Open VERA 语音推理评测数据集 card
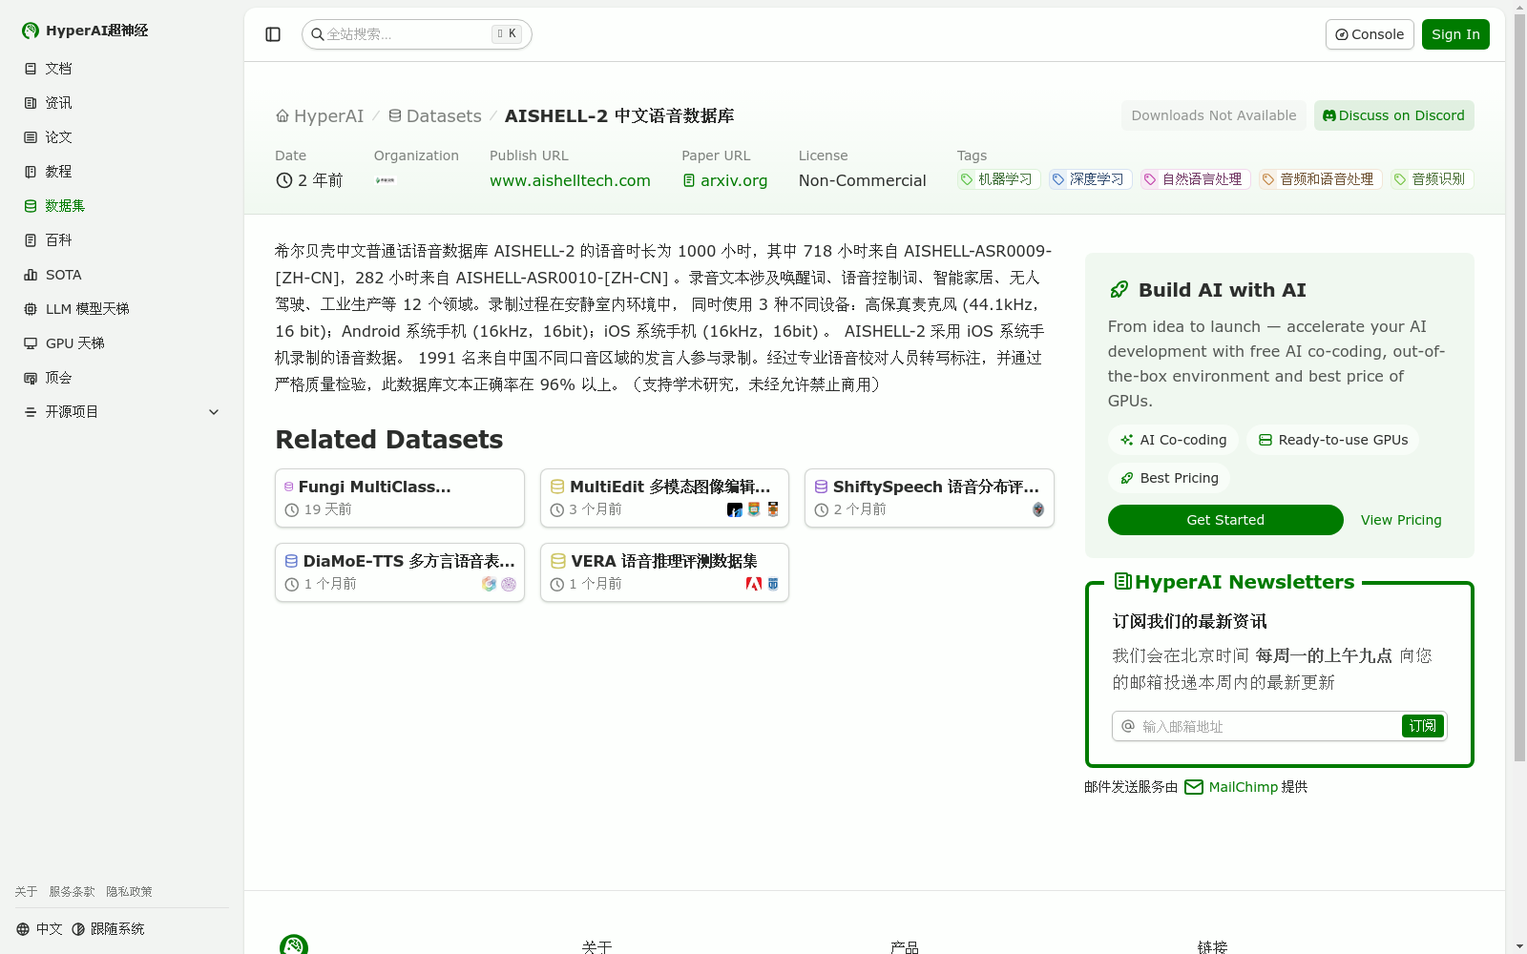The height and width of the screenshot is (954, 1527). [x=664, y=572]
